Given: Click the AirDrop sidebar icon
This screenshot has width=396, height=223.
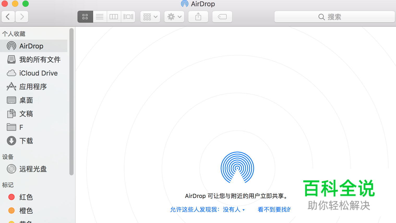Looking at the screenshot, I should [11, 46].
